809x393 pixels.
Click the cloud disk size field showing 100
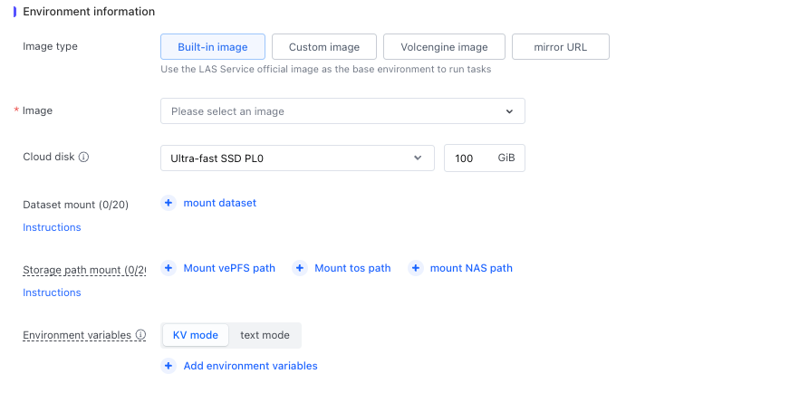click(485, 158)
